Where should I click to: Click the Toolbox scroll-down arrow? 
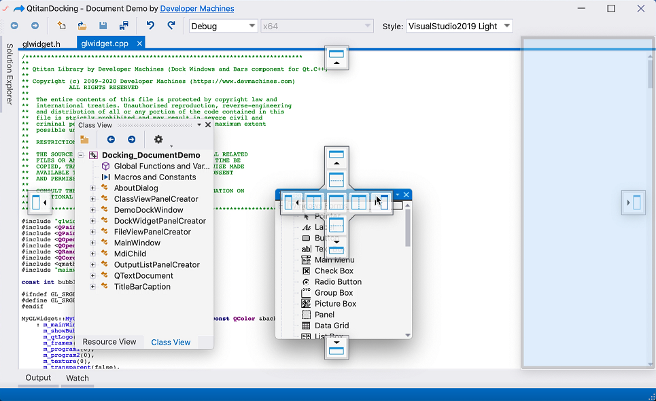coord(407,335)
